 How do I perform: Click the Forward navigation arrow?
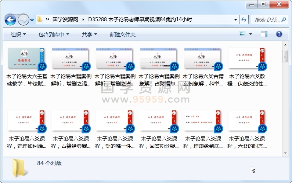[x=23, y=19]
